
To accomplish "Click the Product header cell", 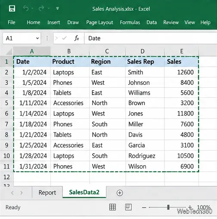I will point(70,62).
